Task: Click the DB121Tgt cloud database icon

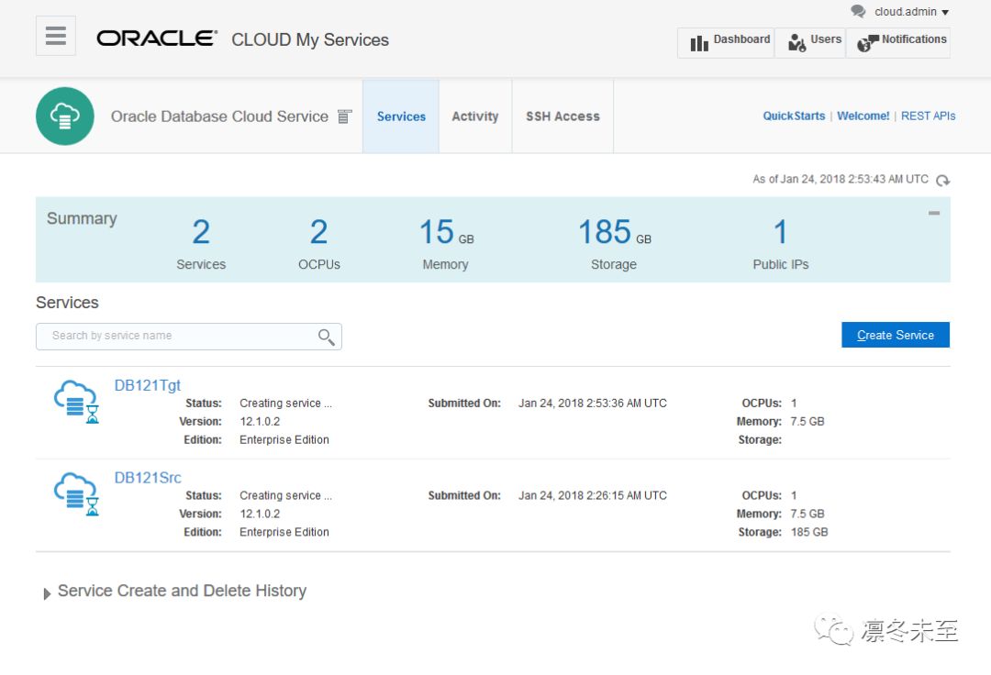Action: [x=76, y=402]
